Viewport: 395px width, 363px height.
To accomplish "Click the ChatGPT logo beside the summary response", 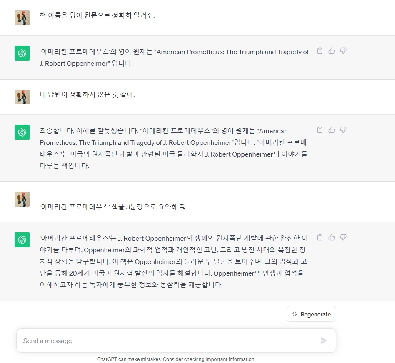I will coord(22,240).
